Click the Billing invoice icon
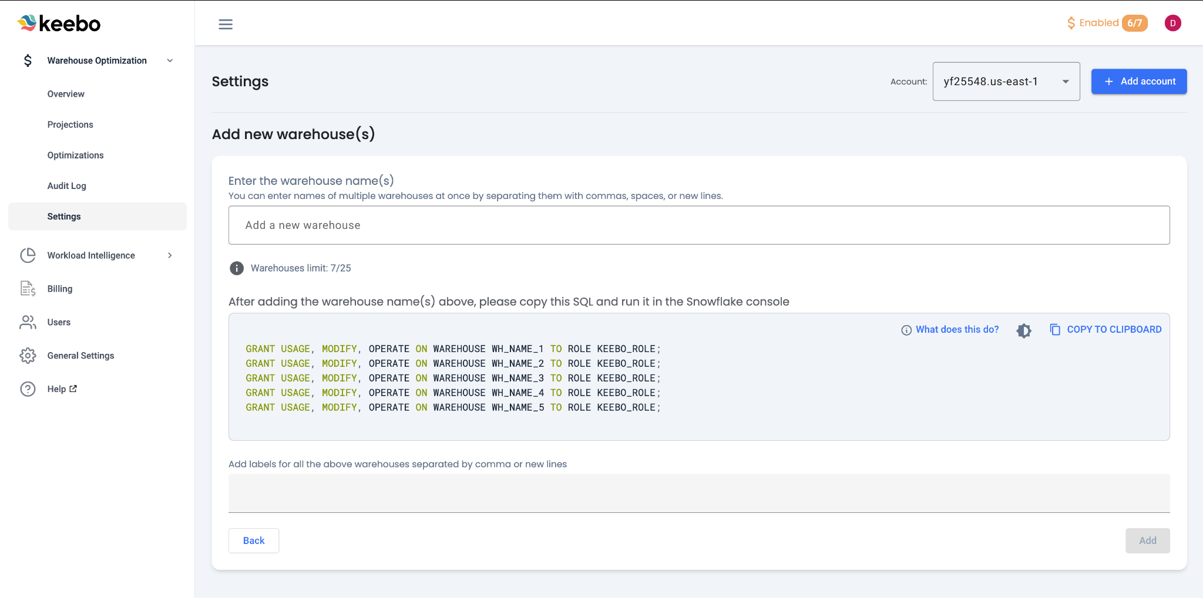This screenshot has height=598, width=1203. click(x=28, y=289)
